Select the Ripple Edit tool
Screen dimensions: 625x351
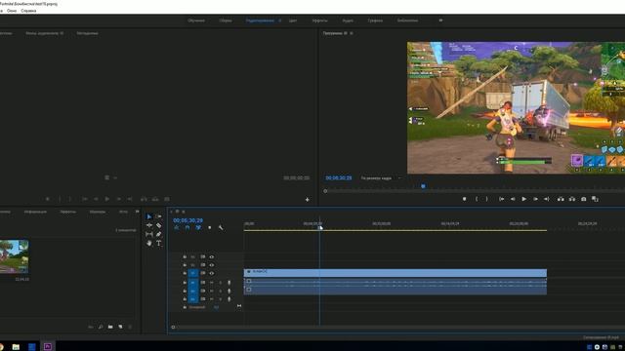click(149, 225)
